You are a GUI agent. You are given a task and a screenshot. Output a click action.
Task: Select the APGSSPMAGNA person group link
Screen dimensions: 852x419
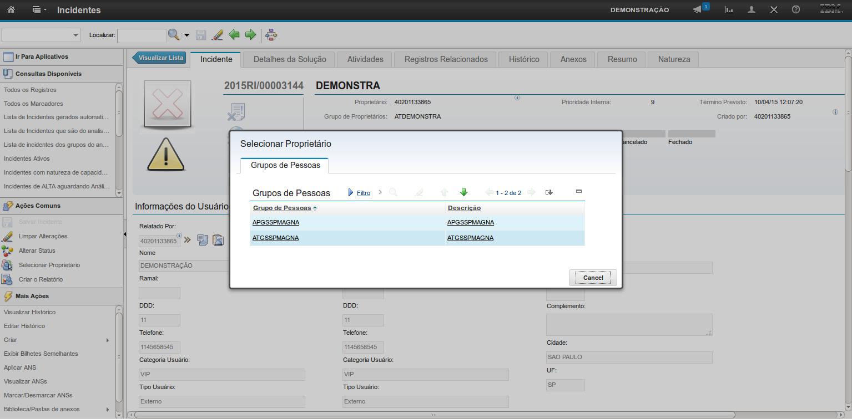click(275, 222)
